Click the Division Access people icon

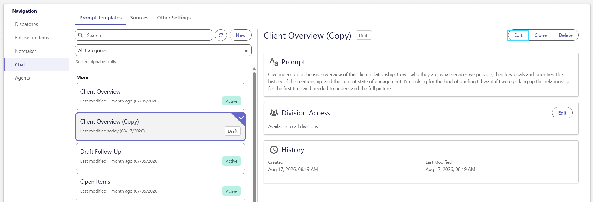click(274, 113)
